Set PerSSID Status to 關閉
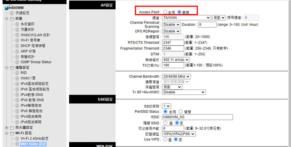 (180, 111)
